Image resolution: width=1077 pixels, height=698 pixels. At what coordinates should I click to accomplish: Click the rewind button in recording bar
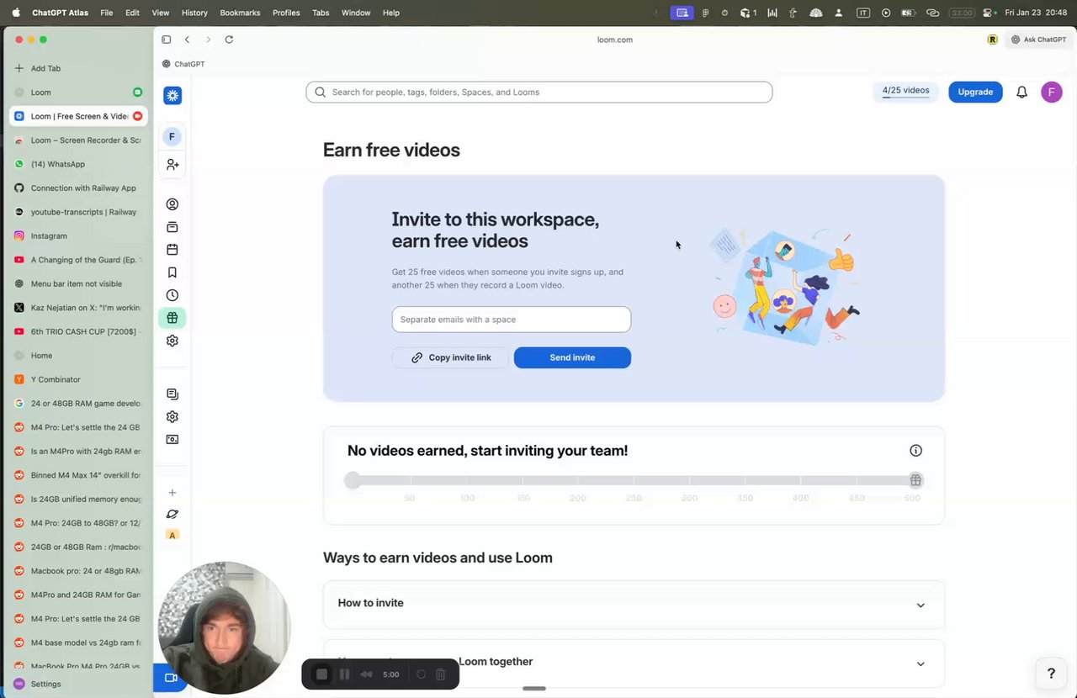tap(366, 674)
